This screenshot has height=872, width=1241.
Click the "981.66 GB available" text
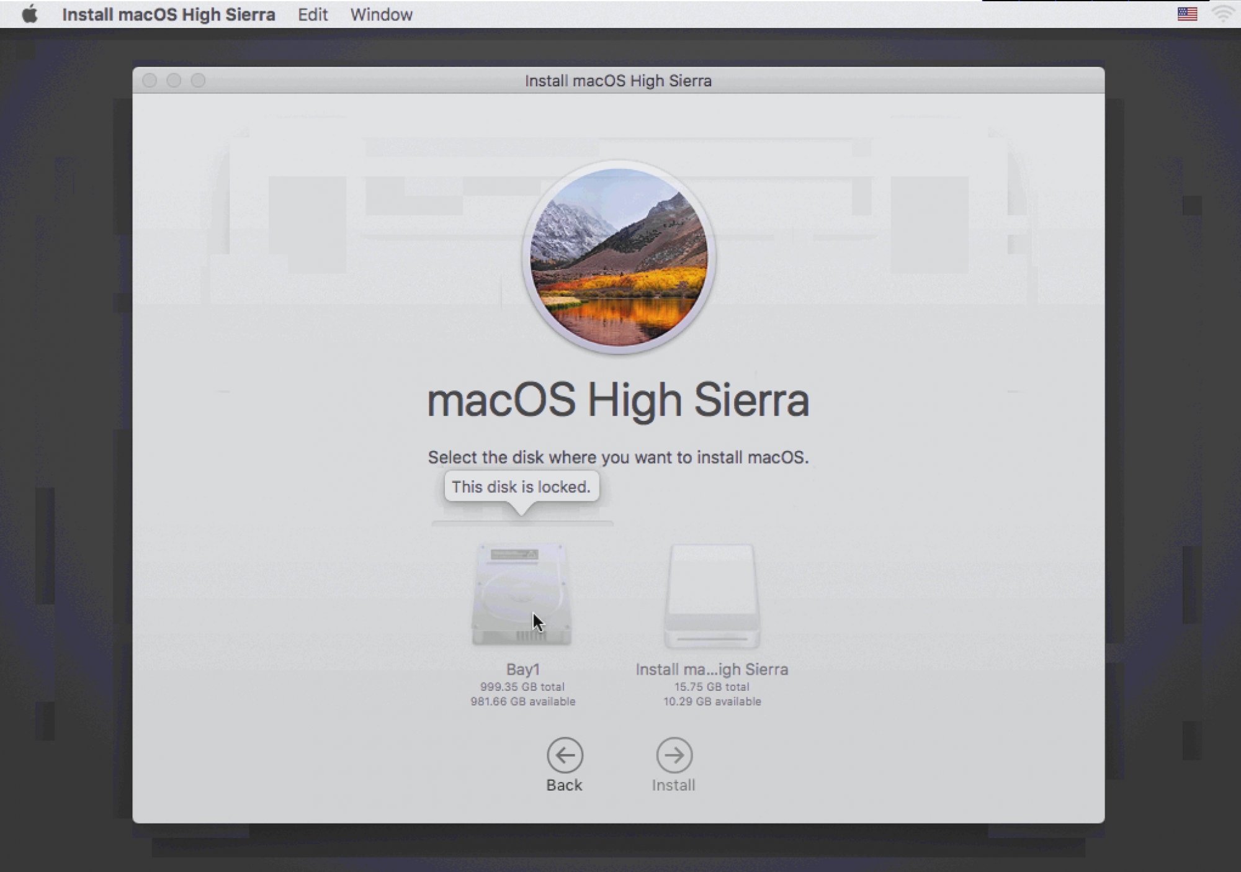523,701
